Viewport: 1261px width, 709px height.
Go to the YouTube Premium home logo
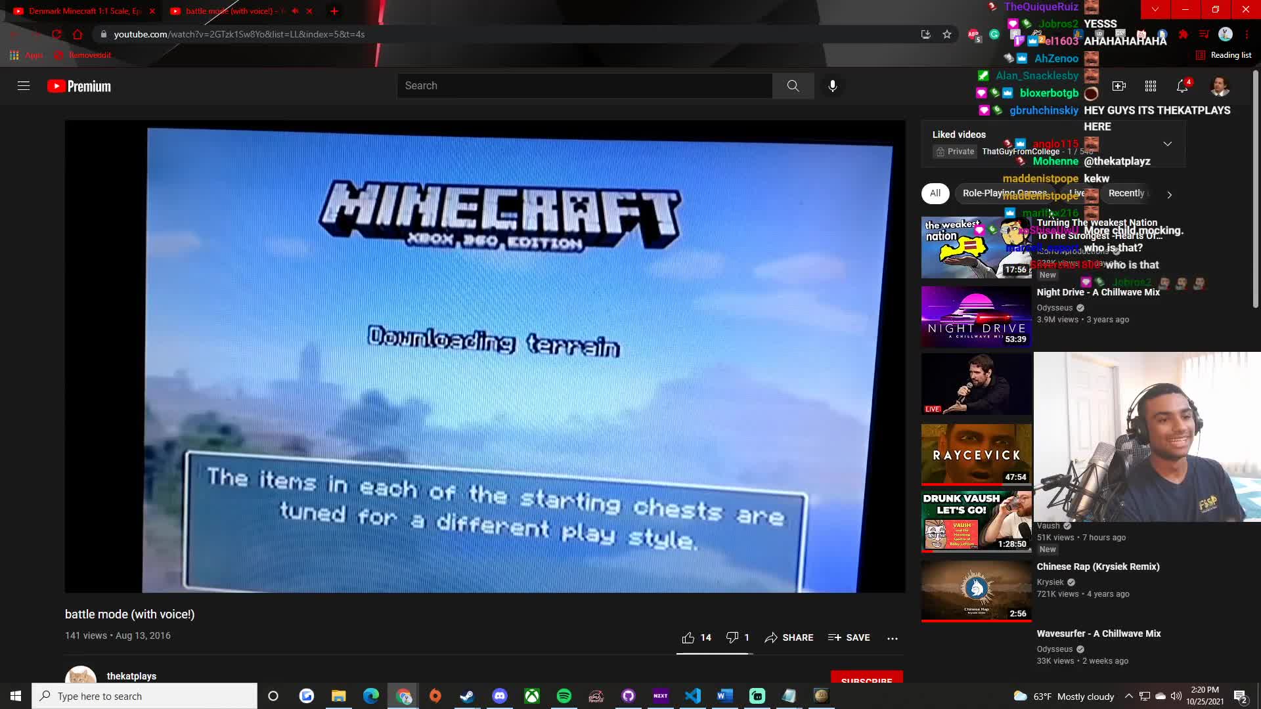coord(79,86)
